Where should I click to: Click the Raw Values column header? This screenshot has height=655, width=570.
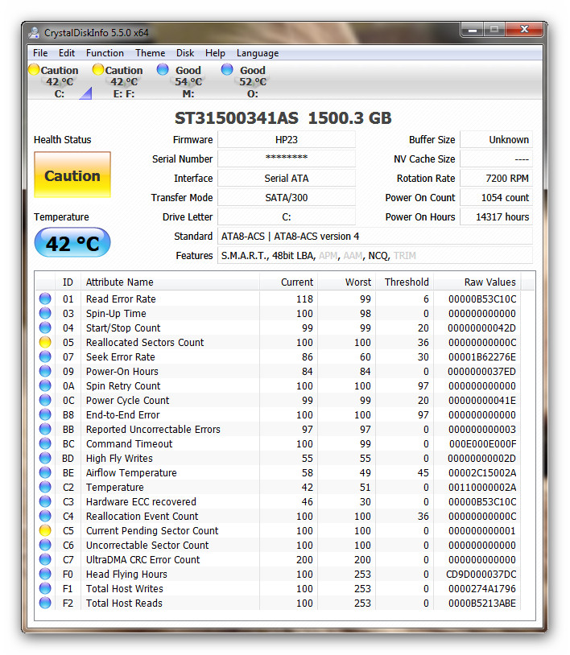(x=477, y=282)
